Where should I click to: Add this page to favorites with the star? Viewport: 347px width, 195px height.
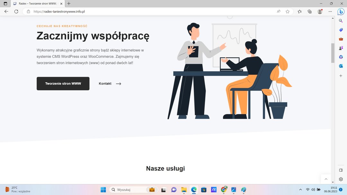coord(288,12)
